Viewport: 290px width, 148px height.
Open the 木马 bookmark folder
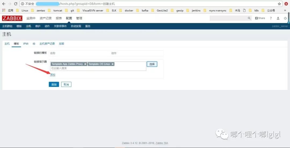pos(235,10)
